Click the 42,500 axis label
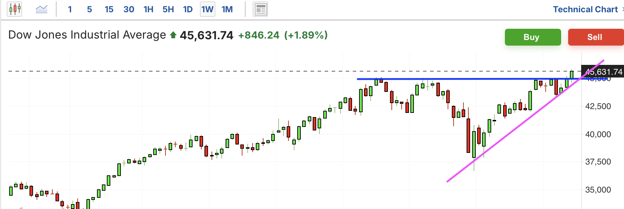This screenshot has height=209, width=624. coord(598,106)
